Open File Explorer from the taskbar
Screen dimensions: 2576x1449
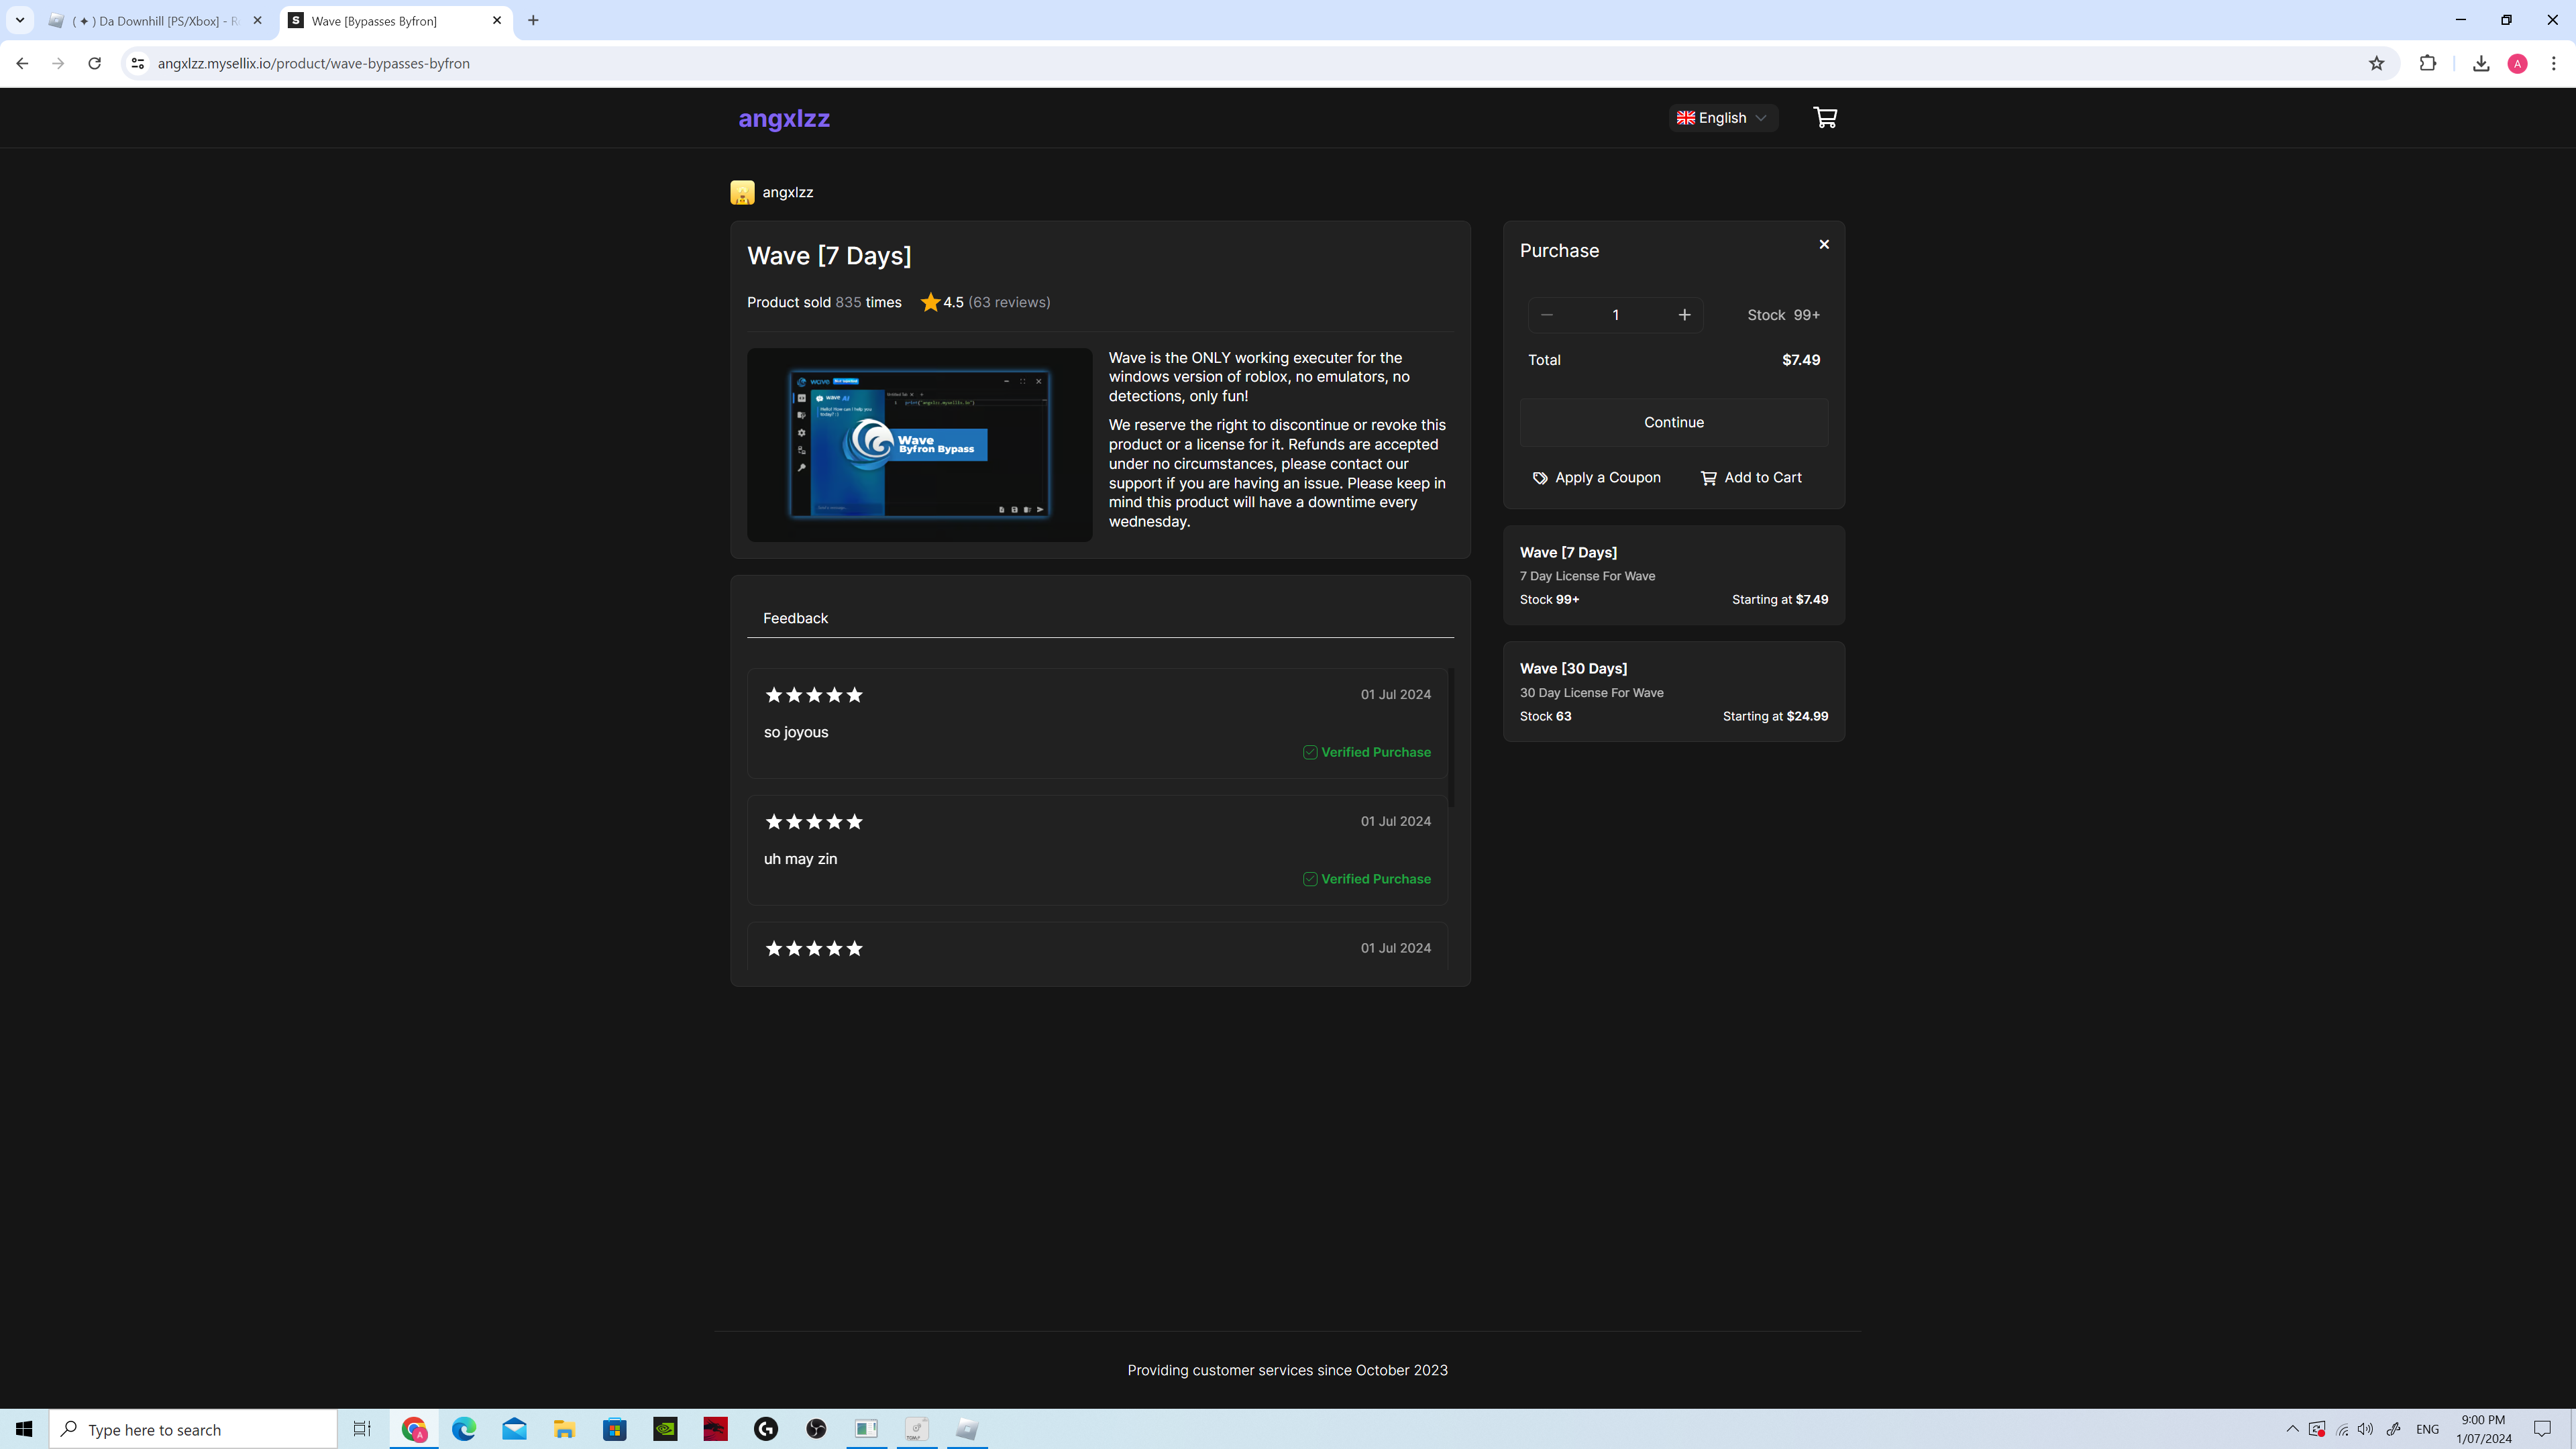pos(564,1429)
